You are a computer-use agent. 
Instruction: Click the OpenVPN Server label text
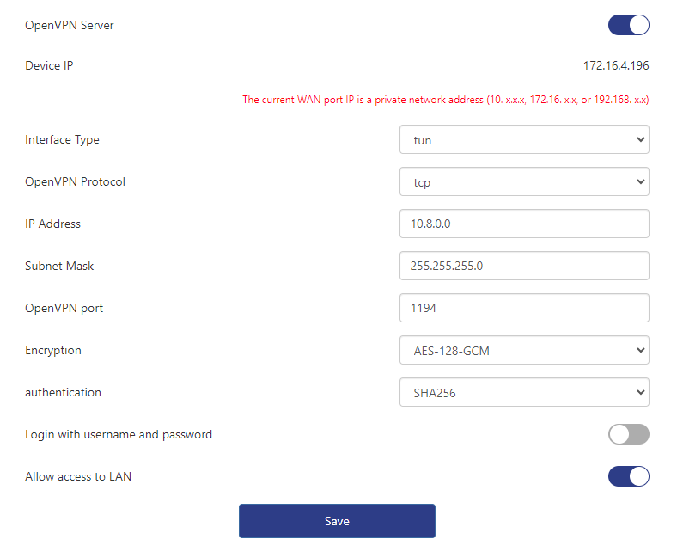(x=70, y=25)
